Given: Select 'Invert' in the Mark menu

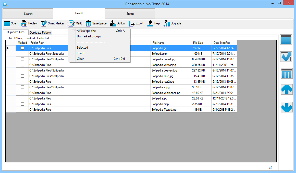Looking at the screenshot, I should [99, 53].
